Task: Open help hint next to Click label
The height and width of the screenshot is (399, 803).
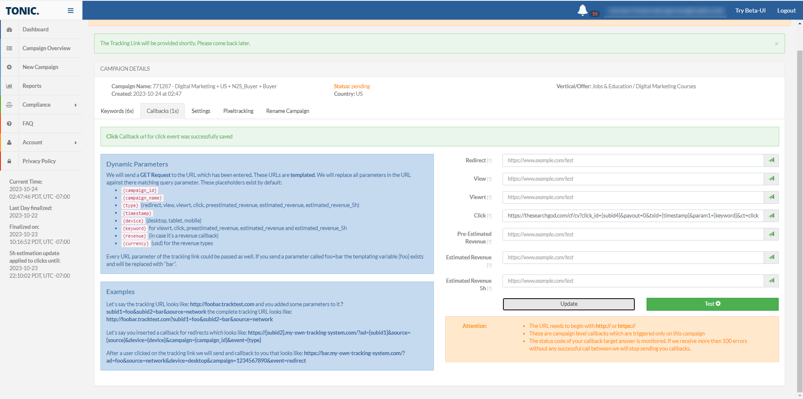Action: tap(489, 216)
